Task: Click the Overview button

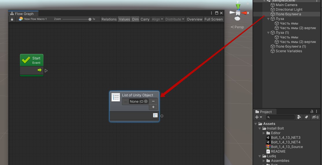Action: click(194, 19)
